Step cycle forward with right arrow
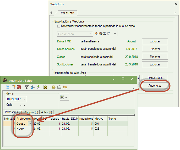Screen dimensions: 180x150 [24, 105]
